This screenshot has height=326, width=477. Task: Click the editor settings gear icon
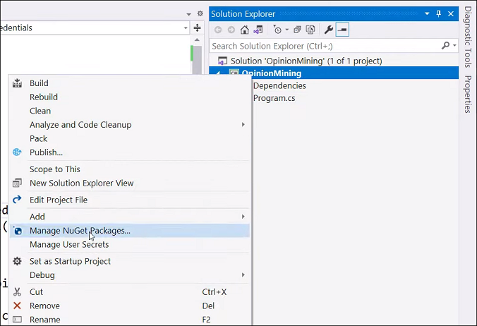[x=200, y=13]
